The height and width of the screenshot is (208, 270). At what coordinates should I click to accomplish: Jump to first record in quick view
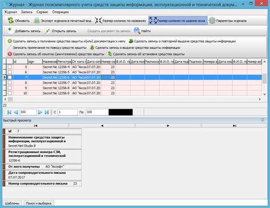pyautogui.click(x=35, y=126)
